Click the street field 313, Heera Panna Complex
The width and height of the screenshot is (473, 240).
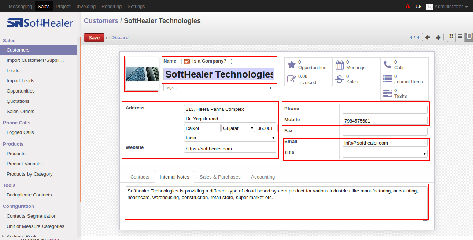pyautogui.click(x=230, y=109)
